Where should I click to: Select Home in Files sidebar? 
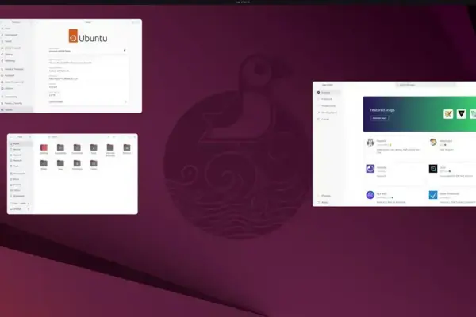pos(20,143)
